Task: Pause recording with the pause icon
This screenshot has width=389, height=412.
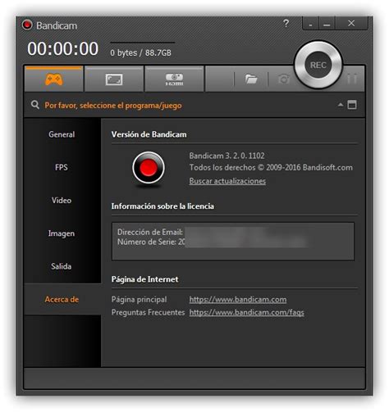Action: point(352,79)
